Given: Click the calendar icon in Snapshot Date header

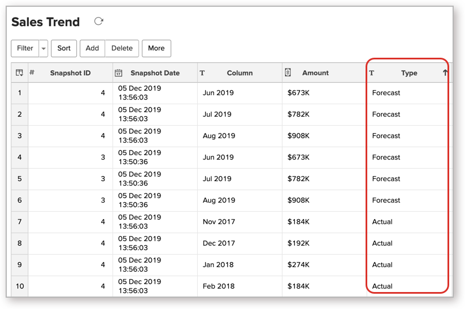Looking at the screenshot, I should (119, 73).
